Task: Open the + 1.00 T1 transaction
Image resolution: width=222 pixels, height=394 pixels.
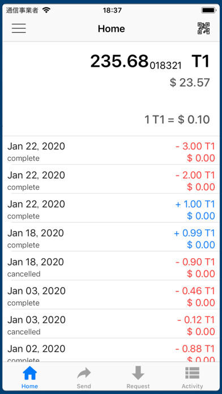Action: [111, 208]
